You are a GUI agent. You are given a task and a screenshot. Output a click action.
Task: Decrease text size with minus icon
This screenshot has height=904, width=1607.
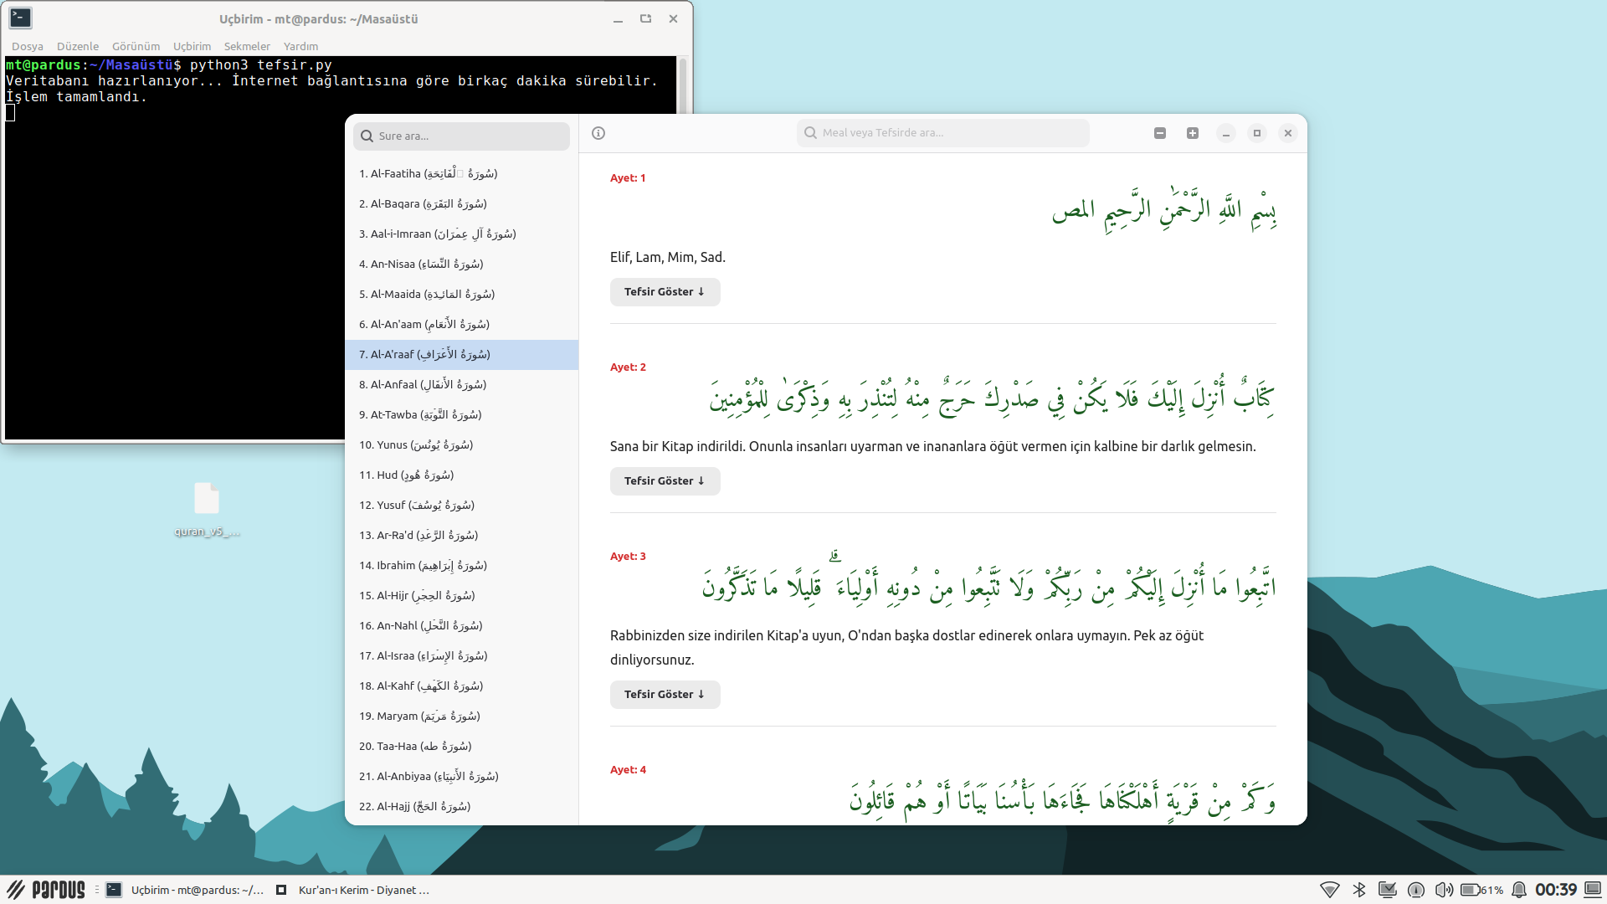(1160, 133)
